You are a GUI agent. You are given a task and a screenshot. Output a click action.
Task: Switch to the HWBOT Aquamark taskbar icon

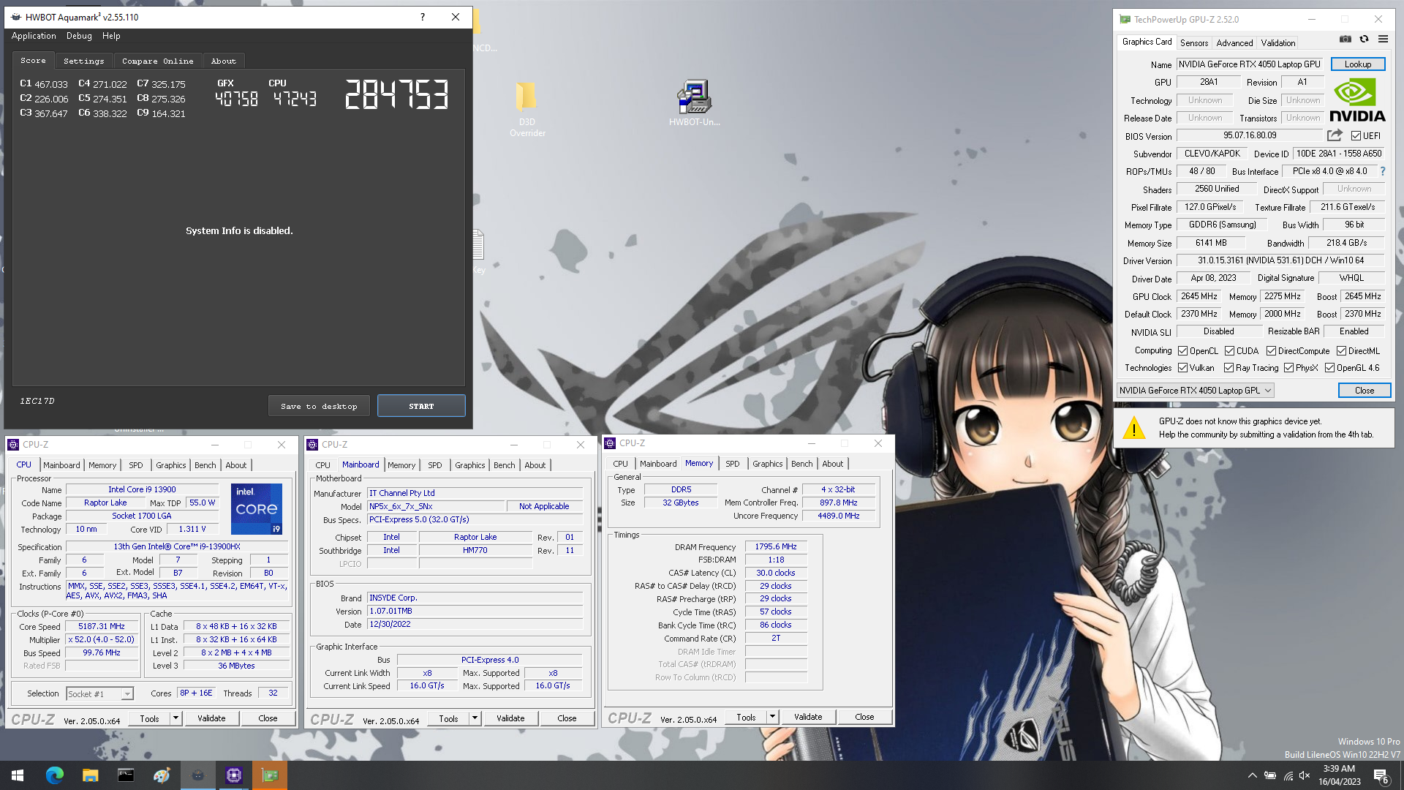click(197, 775)
